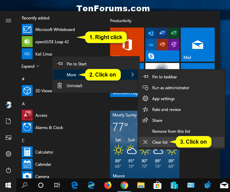Open Pictures from the Start sidebar

point(8,138)
